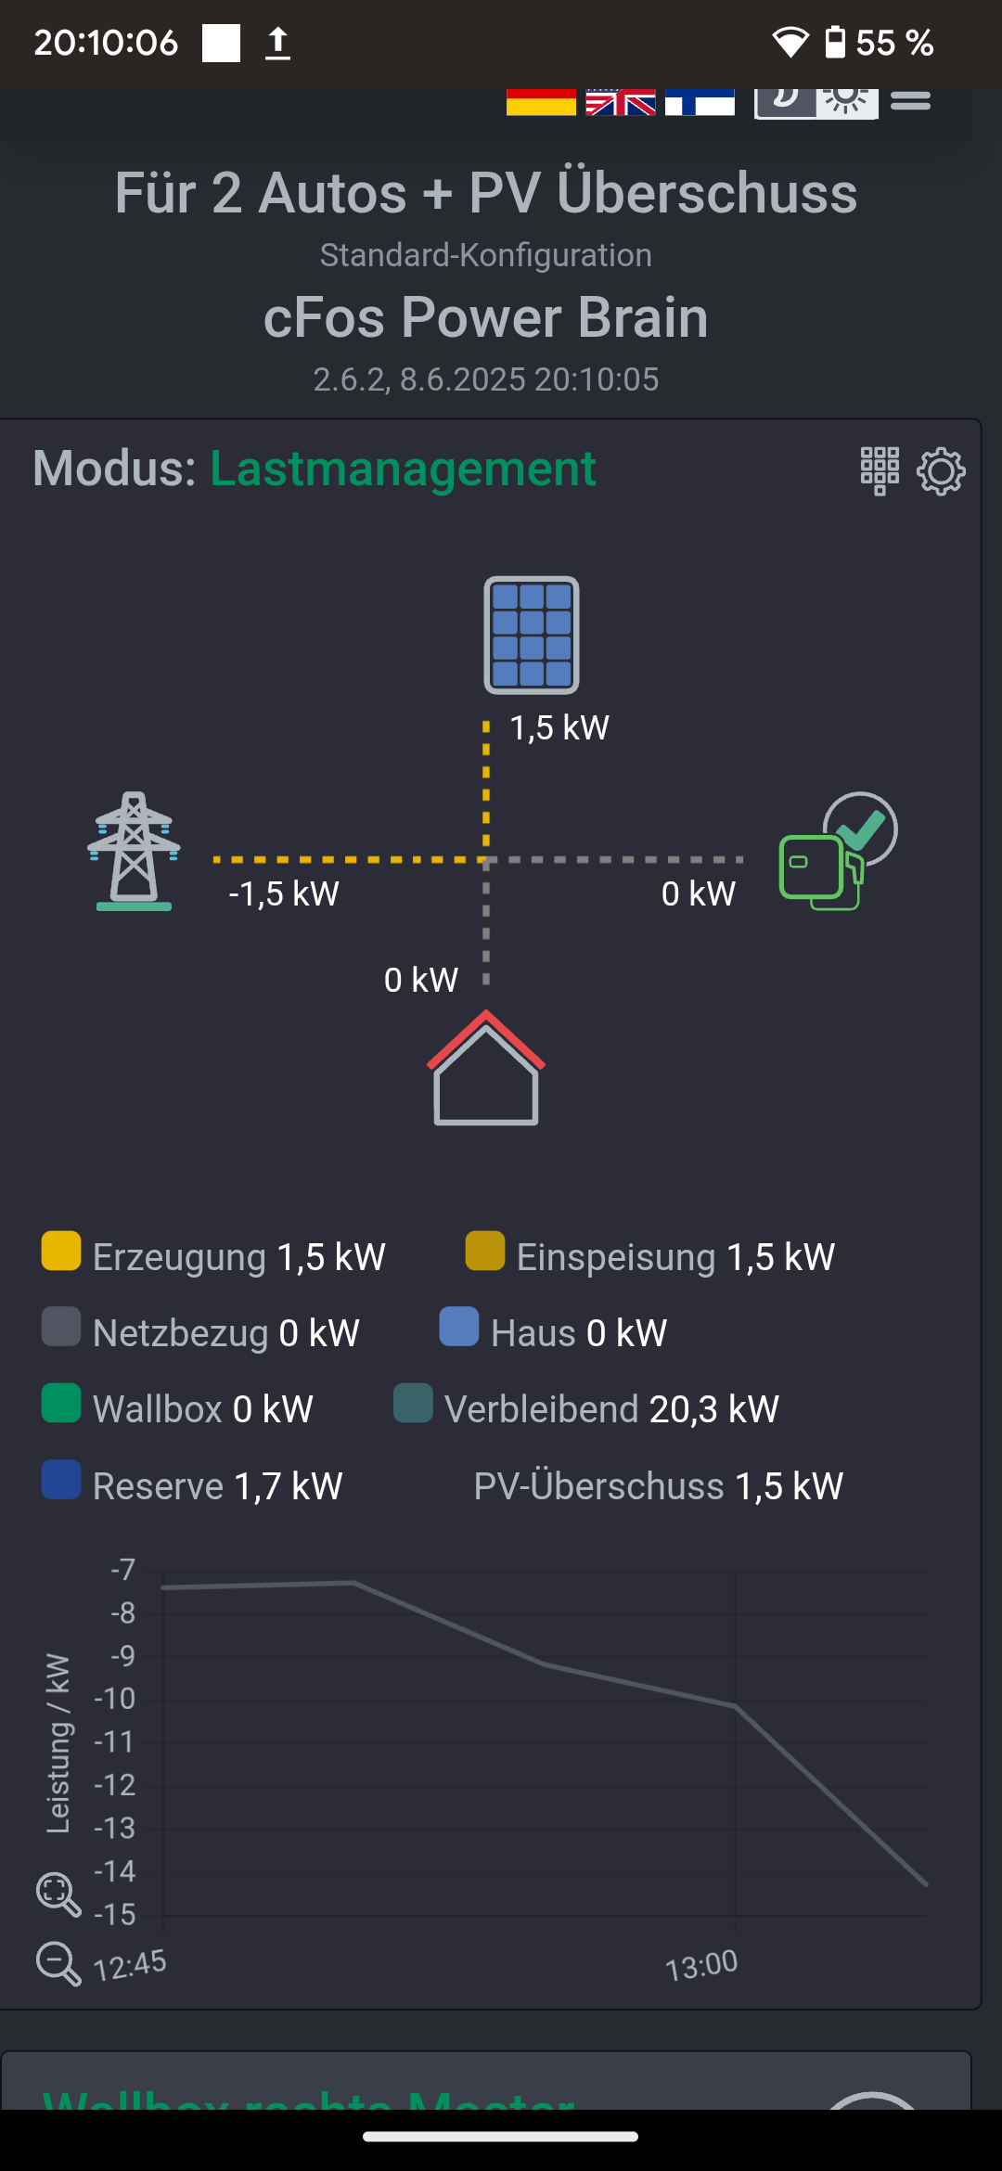Select the 'Leistung / kW' axis label
Viewport: 1002px width, 2171px height.
(58, 1743)
